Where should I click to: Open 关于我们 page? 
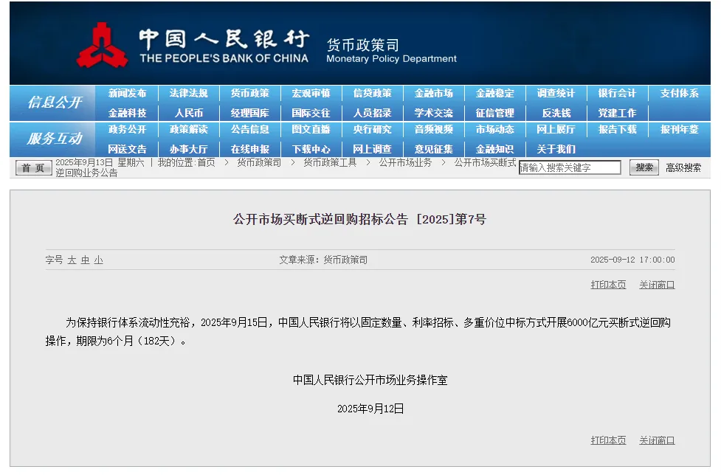tap(556, 149)
